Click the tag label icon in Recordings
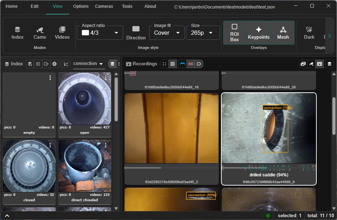The image size is (337, 220). (x=199, y=64)
